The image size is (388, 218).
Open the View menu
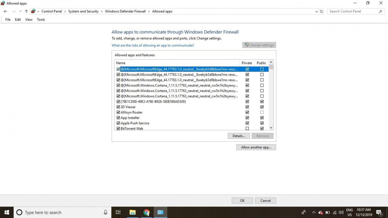click(29, 19)
